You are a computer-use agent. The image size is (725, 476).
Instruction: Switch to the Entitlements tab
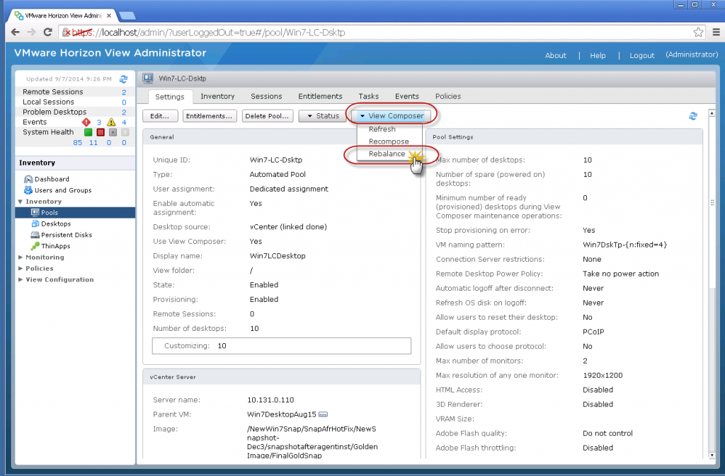pos(320,96)
